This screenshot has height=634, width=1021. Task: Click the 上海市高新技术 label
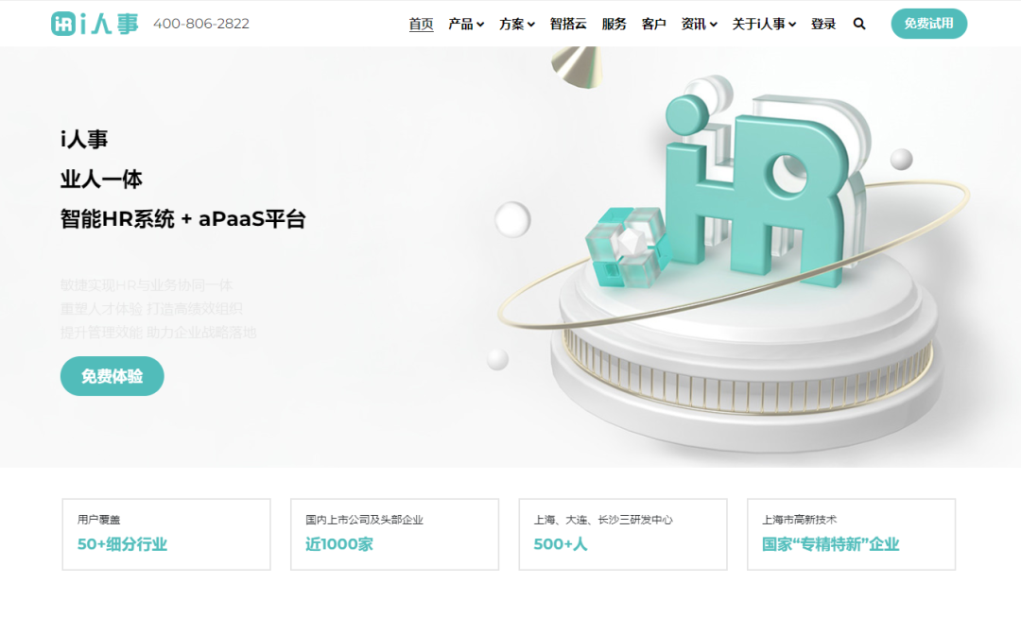click(x=800, y=520)
